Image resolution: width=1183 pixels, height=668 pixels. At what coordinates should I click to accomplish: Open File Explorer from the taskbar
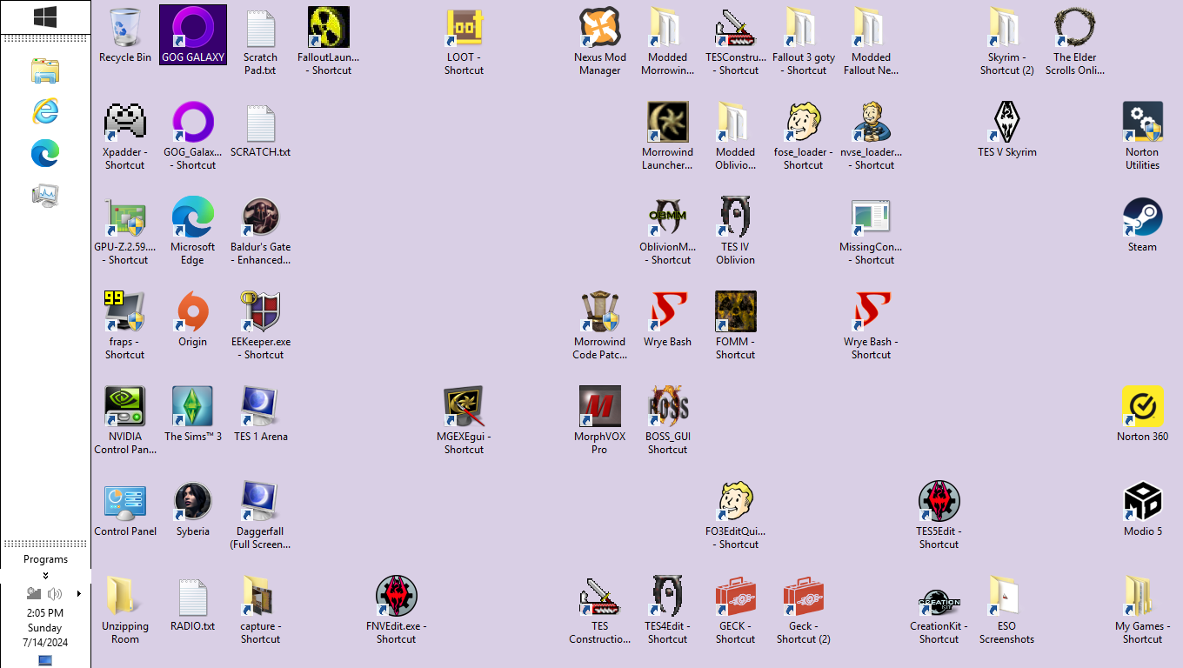click(x=45, y=70)
